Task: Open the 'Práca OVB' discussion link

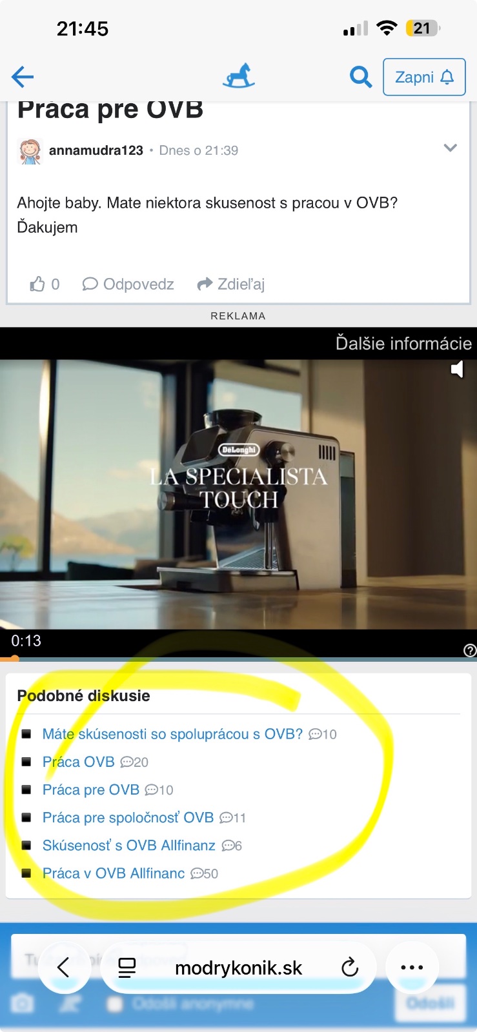Action: (79, 762)
